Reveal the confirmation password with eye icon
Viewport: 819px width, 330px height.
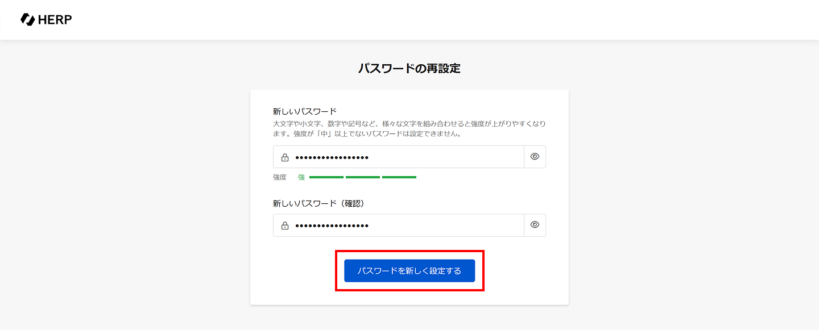tap(535, 225)
